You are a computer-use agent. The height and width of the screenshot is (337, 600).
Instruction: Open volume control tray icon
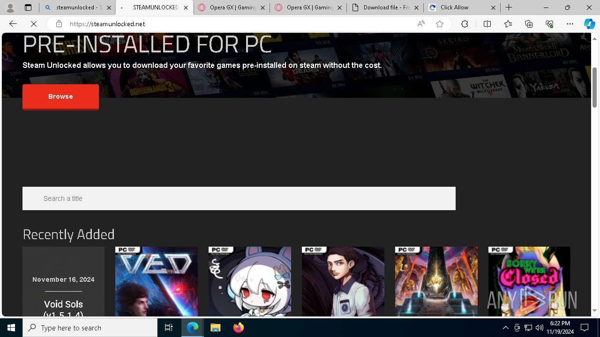tap(540, 328)
